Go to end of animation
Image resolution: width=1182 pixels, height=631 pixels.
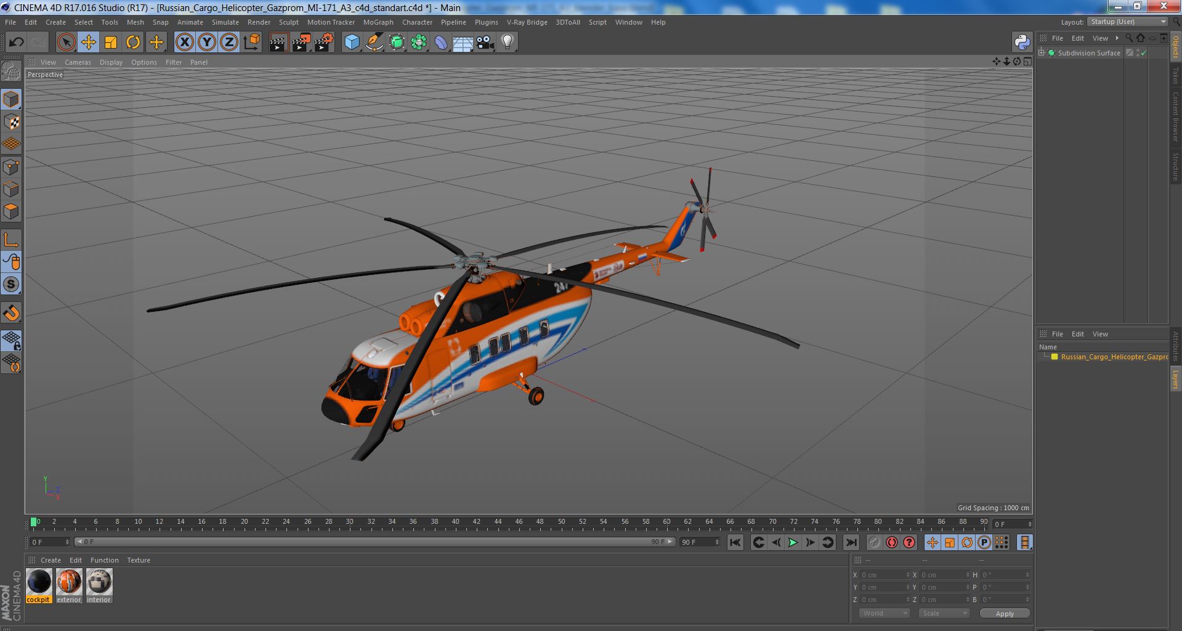pyautogui.click(x=851, y=542)
